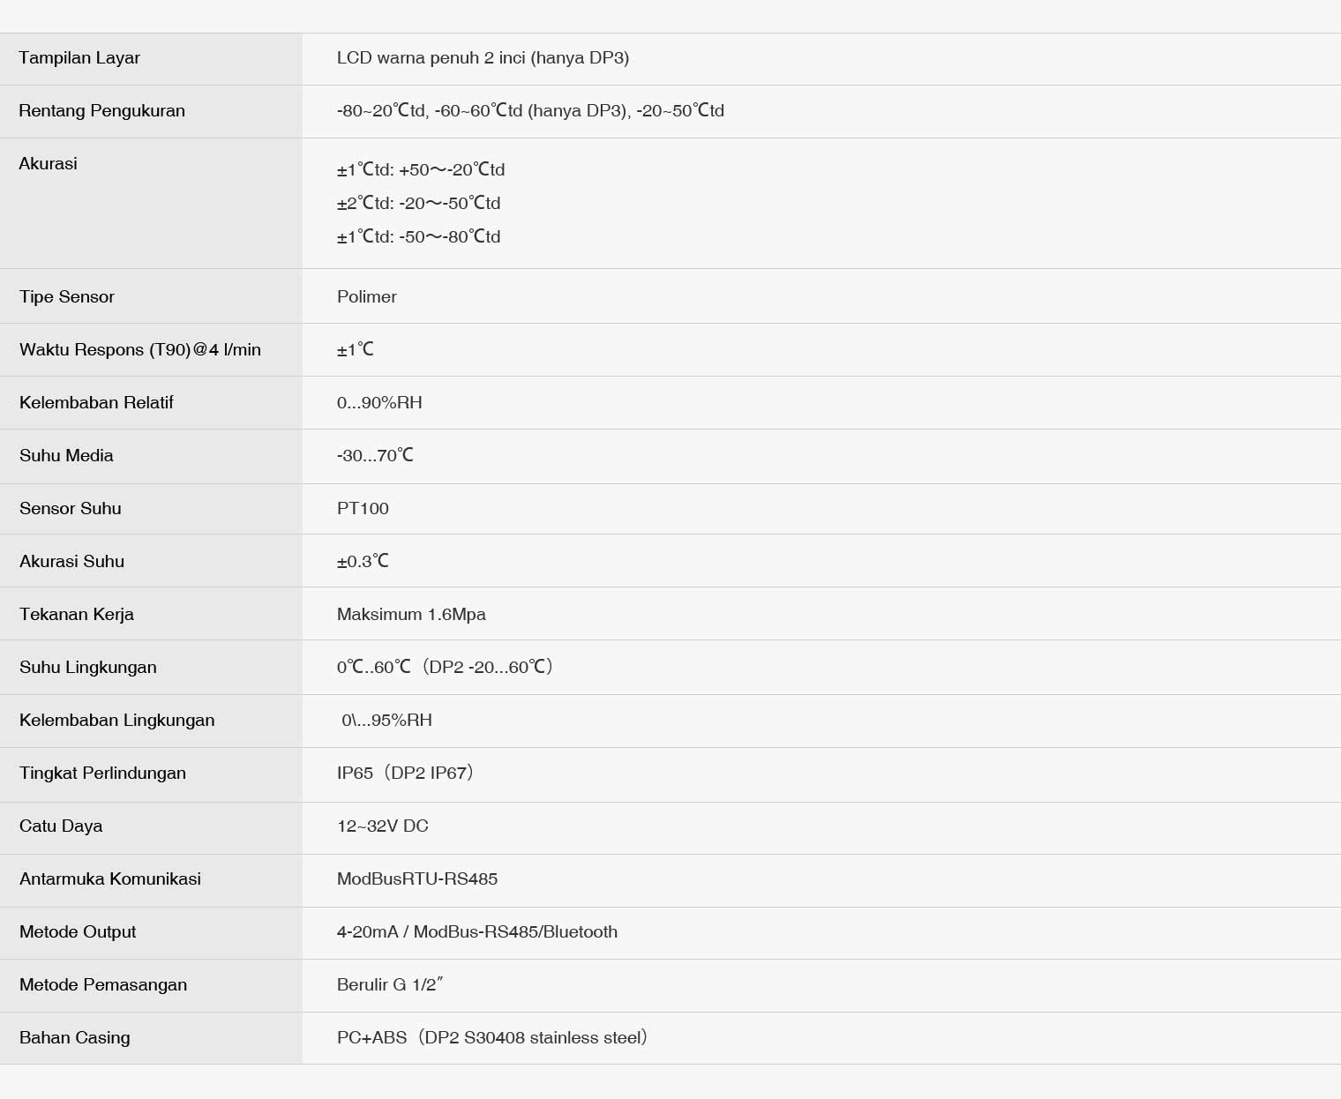This screenshot has height=1099, width=1341.
Task: Click the Tipe Sensor label
Action: [67, 297]
